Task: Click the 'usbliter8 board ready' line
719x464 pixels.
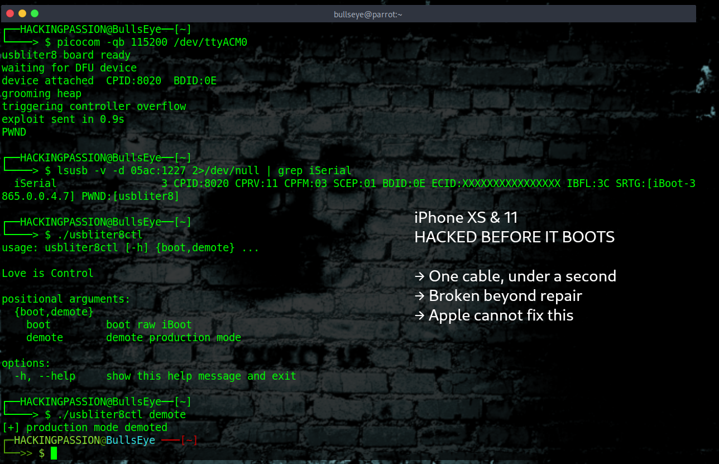Action: [66, 55]
